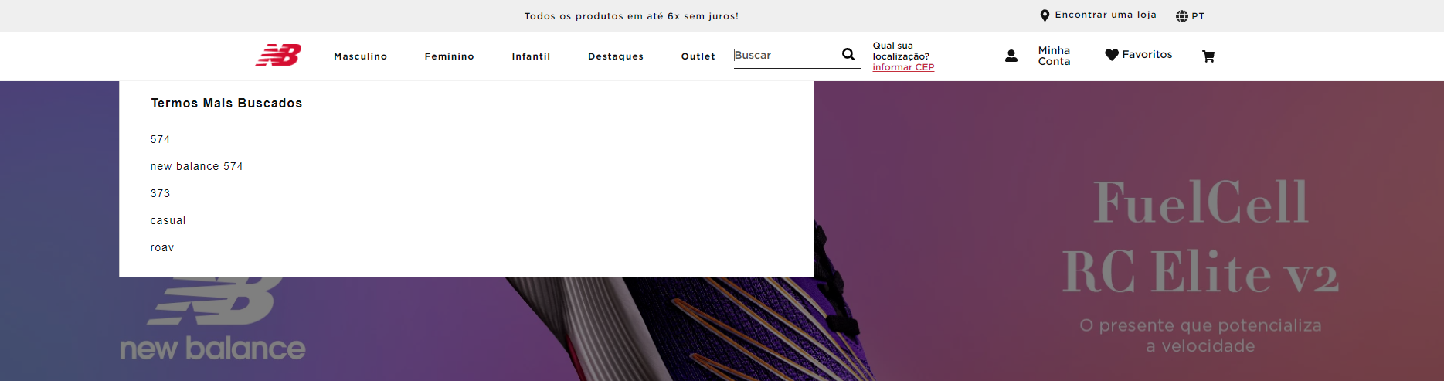The image size is (1444, 381).
Task: Click Encontrar uma loja link
Action: 1106,15
